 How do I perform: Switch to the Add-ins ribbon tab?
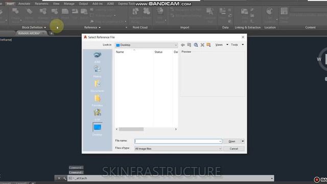point(98,4)
